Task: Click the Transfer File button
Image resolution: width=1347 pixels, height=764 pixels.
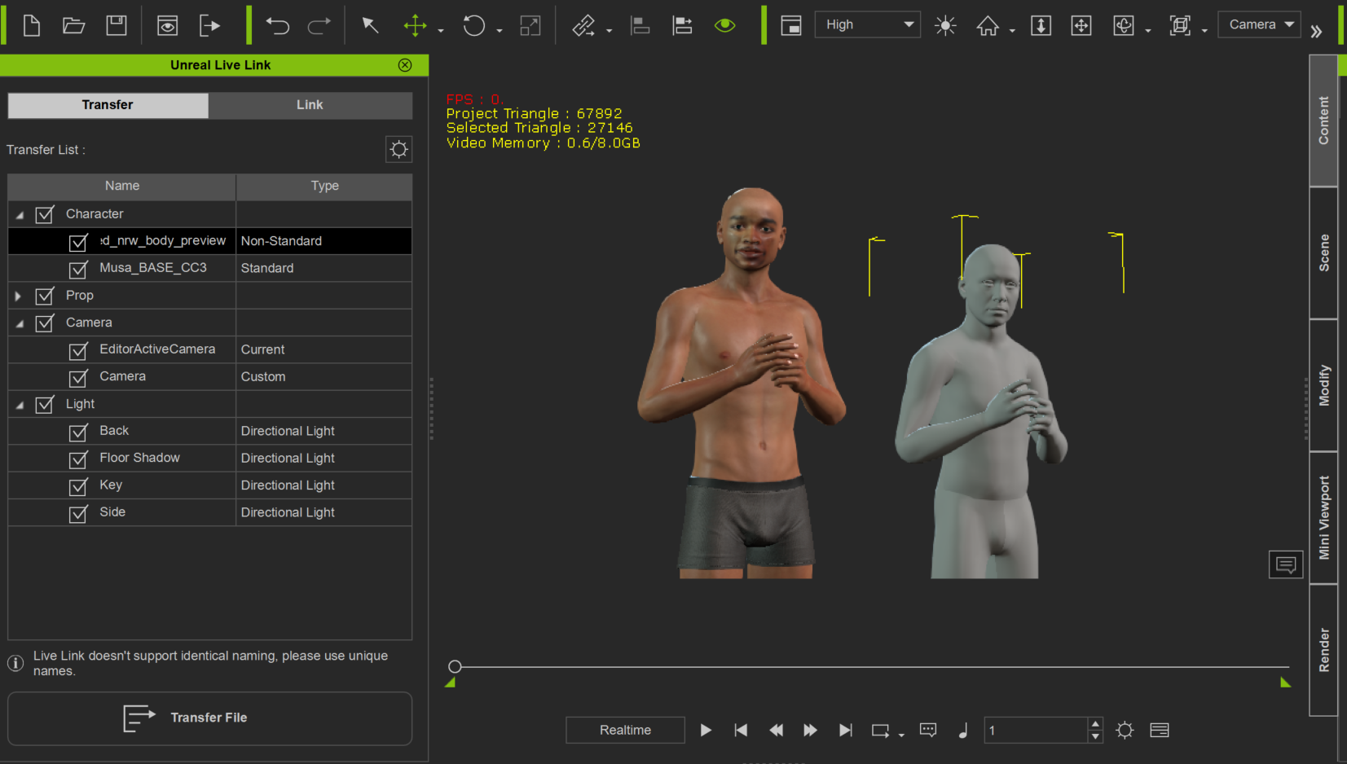Action: pos(210,718)
